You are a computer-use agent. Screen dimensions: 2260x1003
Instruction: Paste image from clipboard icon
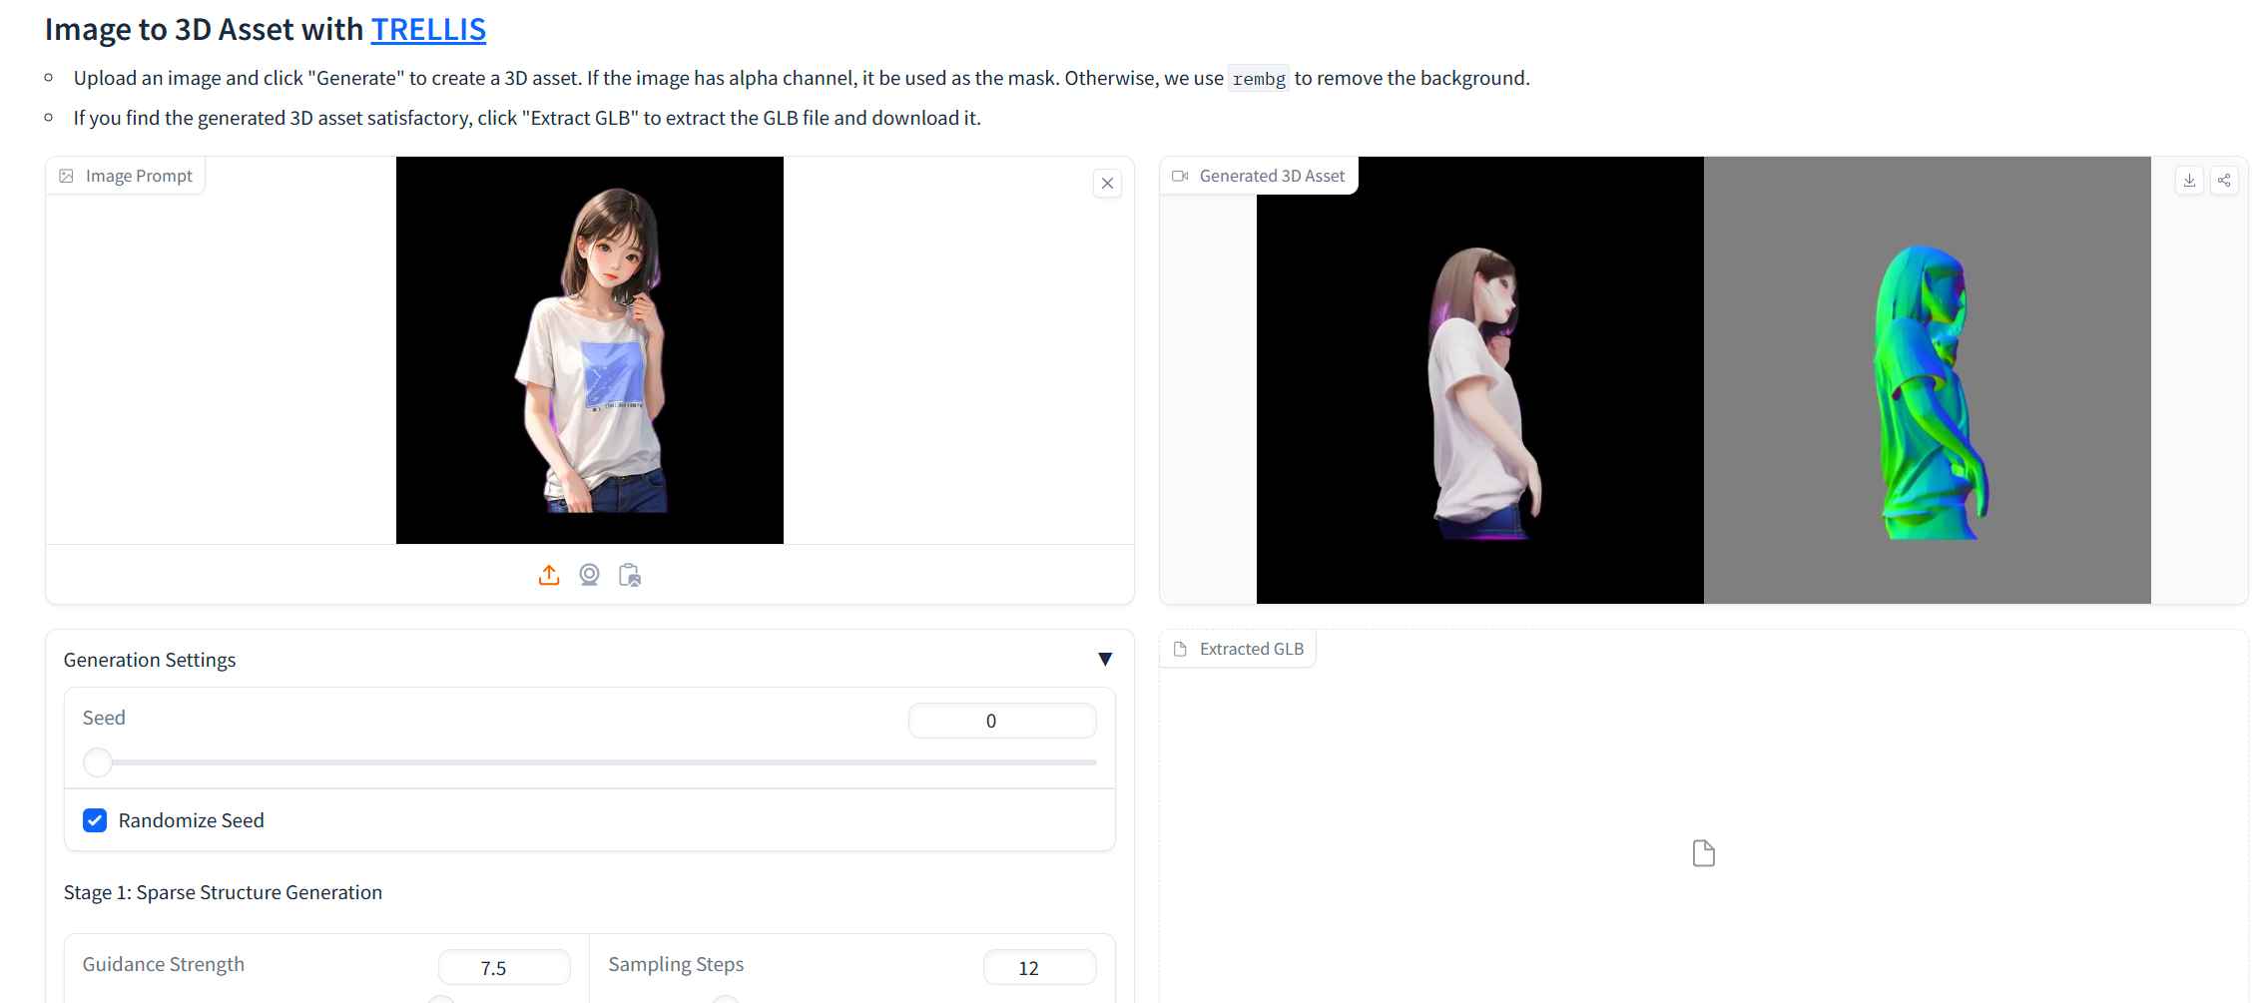(630, 575)
